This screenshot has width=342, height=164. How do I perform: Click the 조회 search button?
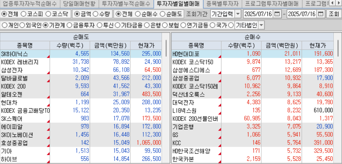point(334,14)
